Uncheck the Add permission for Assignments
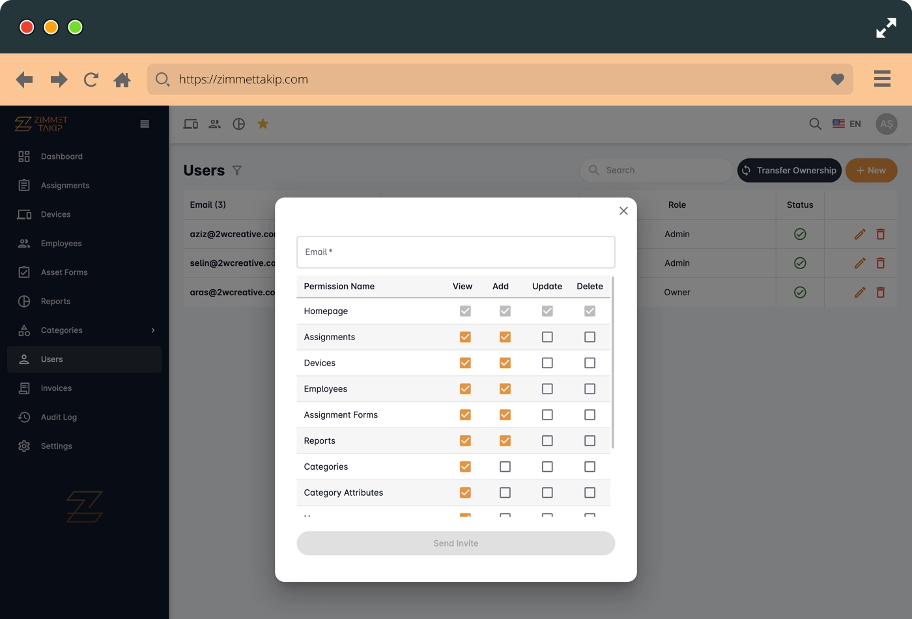912x619 pixels. [505, 337]
